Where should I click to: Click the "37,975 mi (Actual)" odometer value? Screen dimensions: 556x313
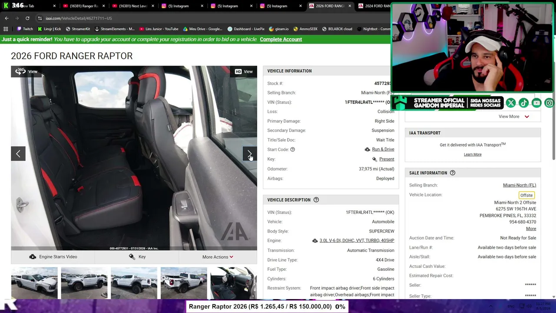point(376,169)
